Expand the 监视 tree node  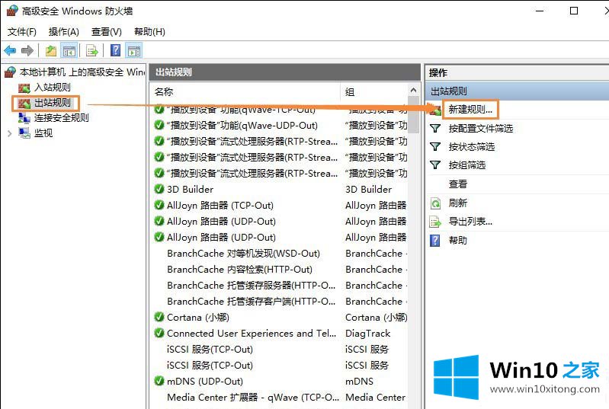pos(10,133)
